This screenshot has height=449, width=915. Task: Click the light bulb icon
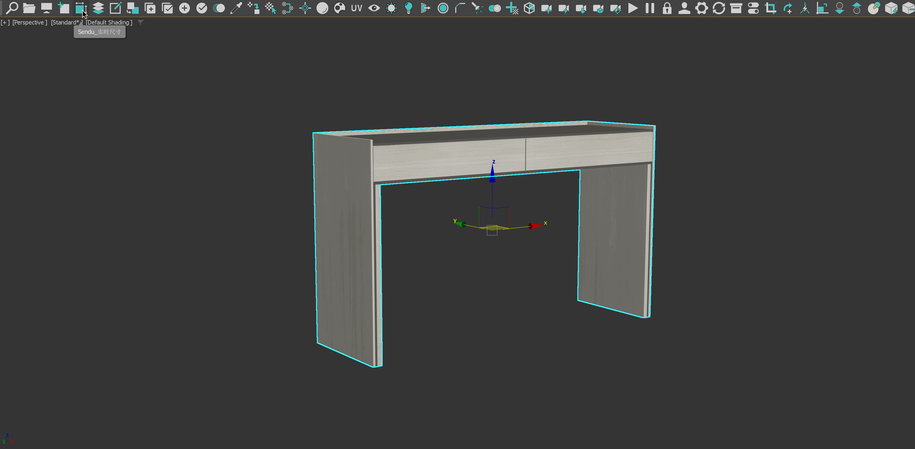[x=409, y=8]
